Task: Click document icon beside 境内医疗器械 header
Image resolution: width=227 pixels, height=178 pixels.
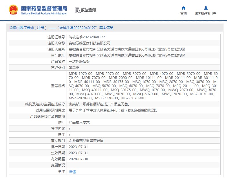Action: pyautogui.click(x=11, y=28)
